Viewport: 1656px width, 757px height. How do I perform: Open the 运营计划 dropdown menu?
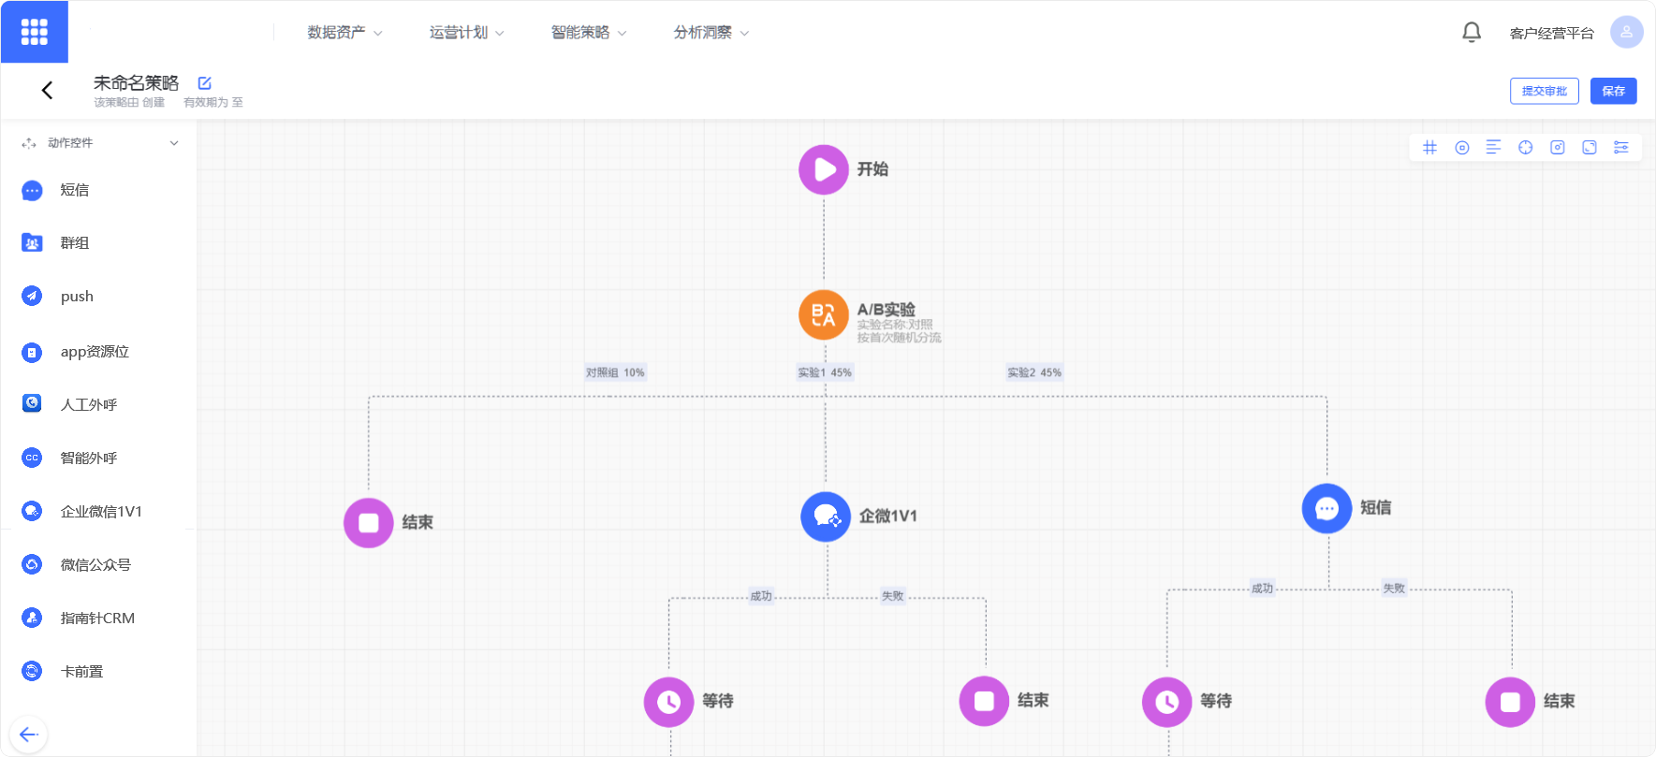pos(466,33)
